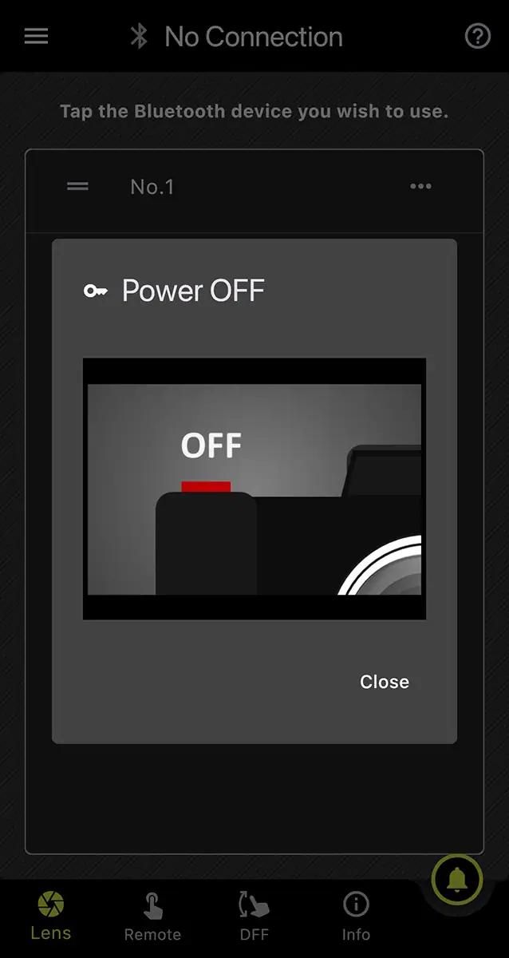Click the key icon beside Power OFF
The width and height of the screenshot is (509, 958).
(x=96, y=291)
